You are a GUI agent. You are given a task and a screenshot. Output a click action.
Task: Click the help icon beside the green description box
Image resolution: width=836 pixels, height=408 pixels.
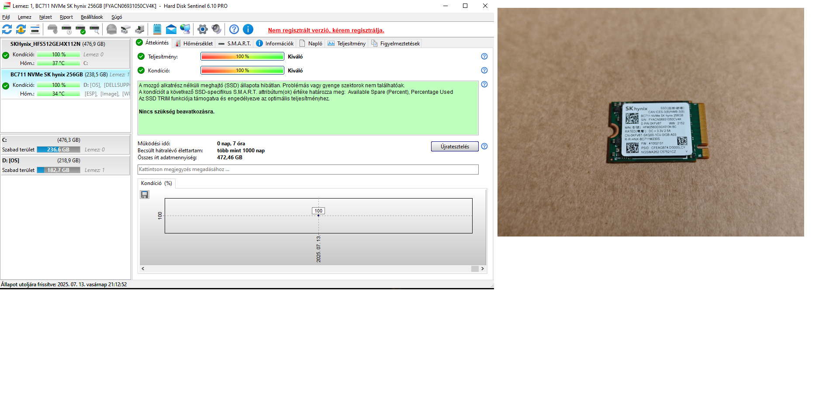coord(484,84)
